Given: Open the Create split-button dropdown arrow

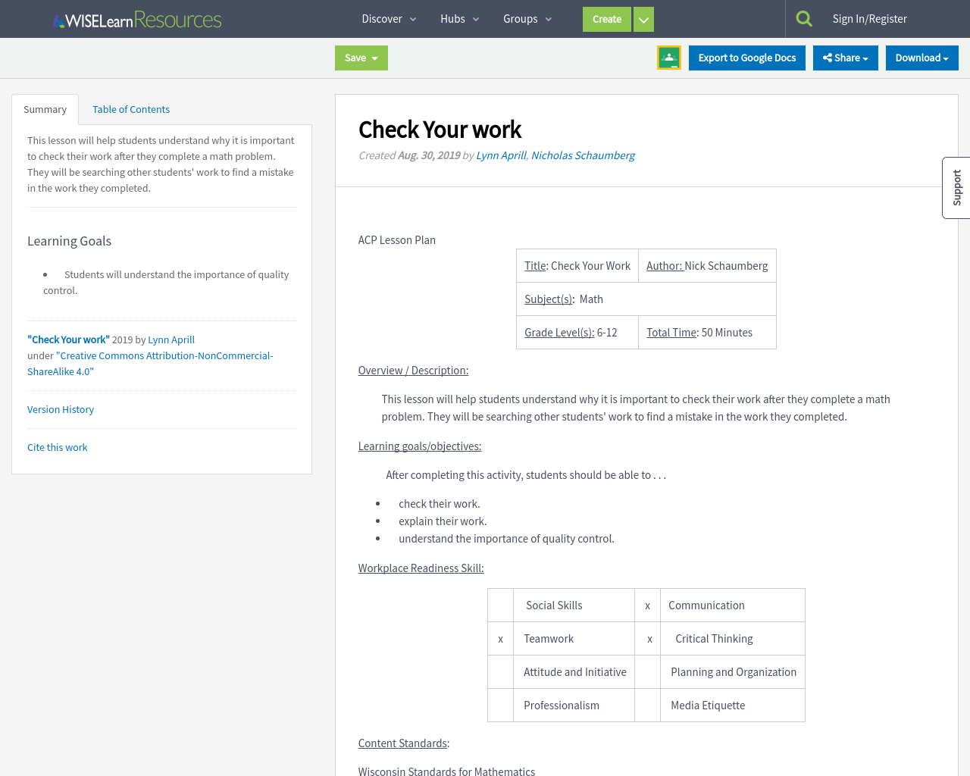Looking at the screenshot, I should (x=643, y=19).
